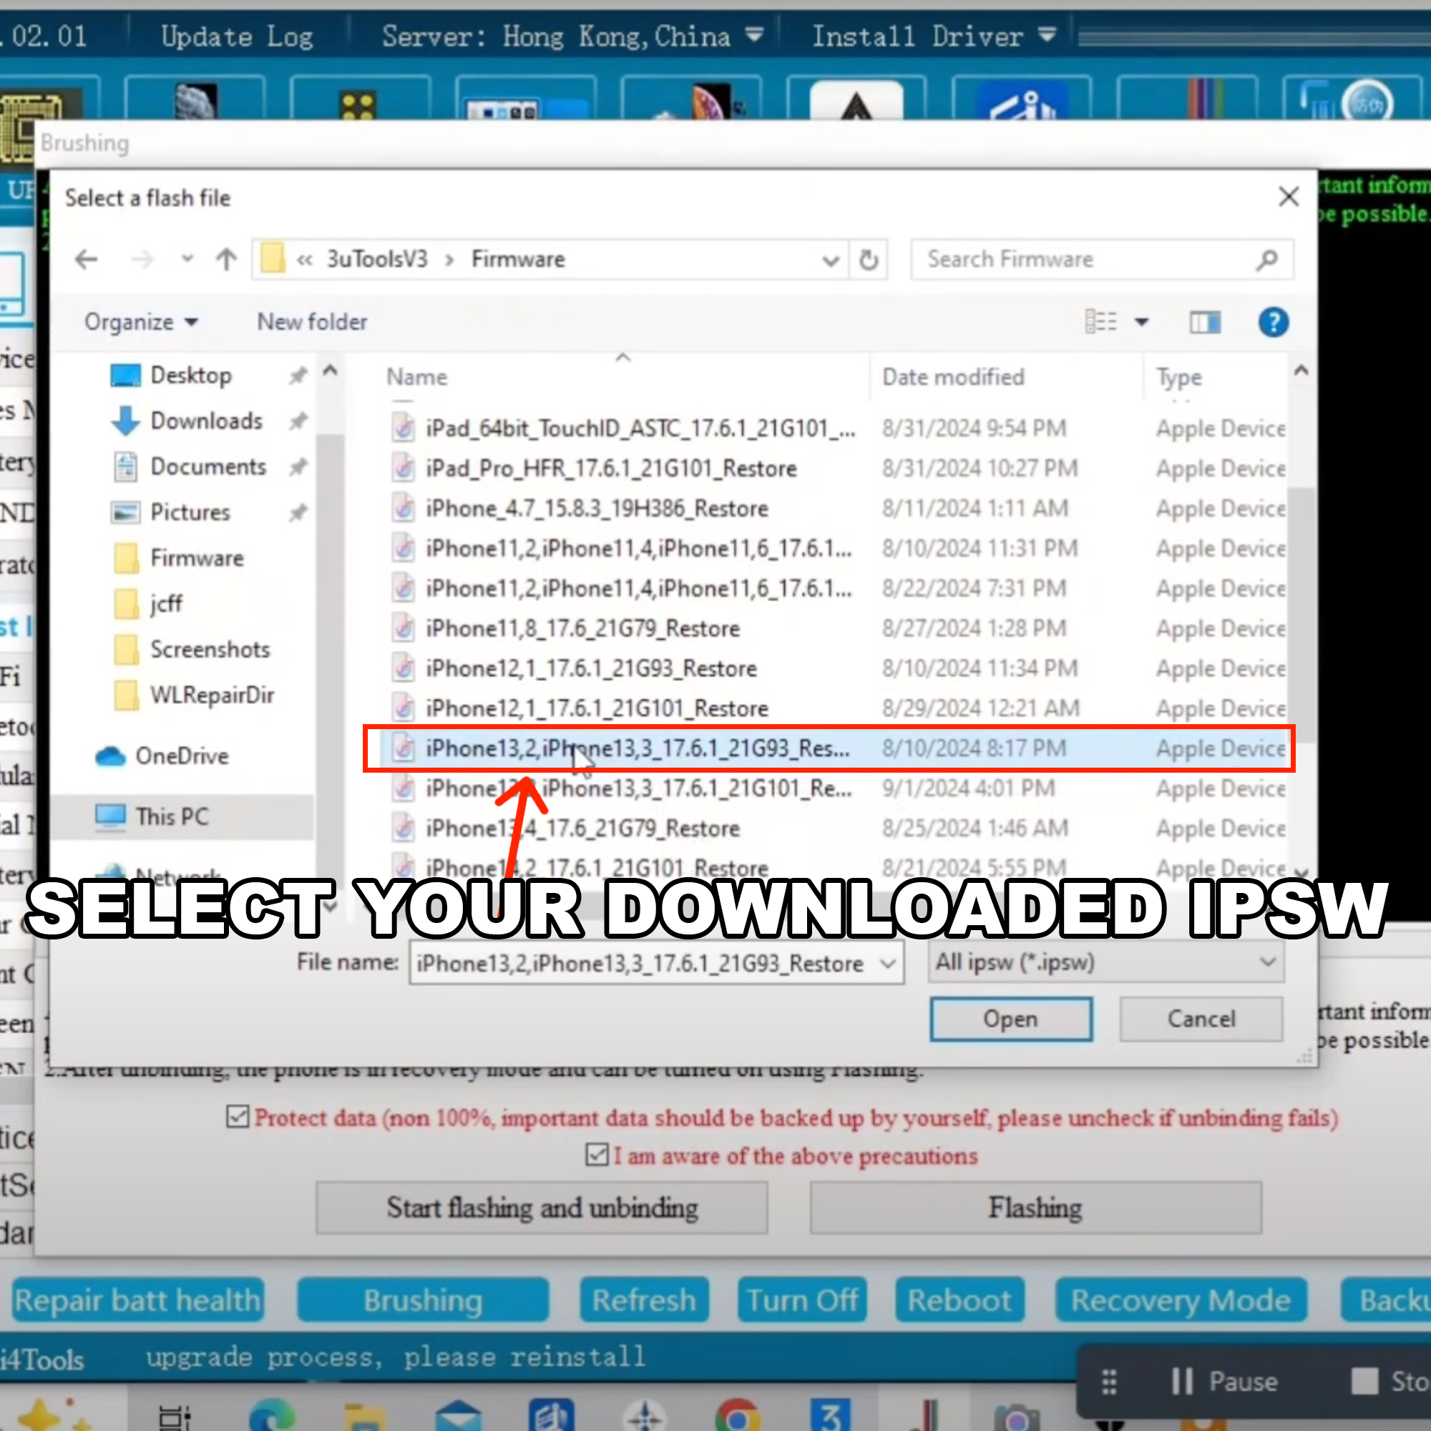Viewport: 1431px width, 1431px height.
Task: Open the file dialog help icon
Action: click(1272, 322)
